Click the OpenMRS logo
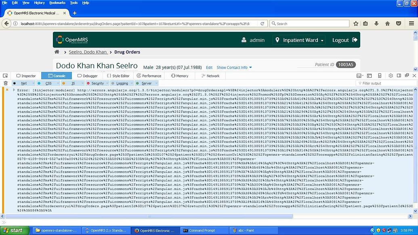Screen dimensions: 418x235 (72, 40)
